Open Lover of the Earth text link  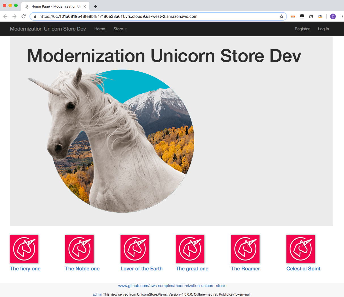pyautogui.click(x=142, y=269)
